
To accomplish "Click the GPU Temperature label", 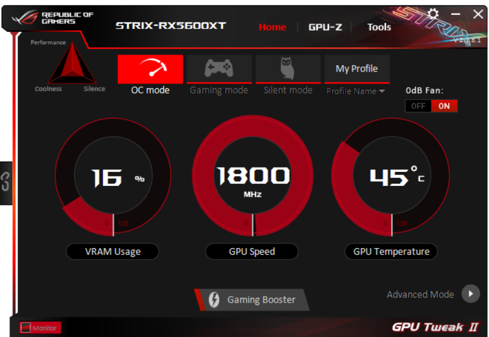I will (x=391, y=251).
